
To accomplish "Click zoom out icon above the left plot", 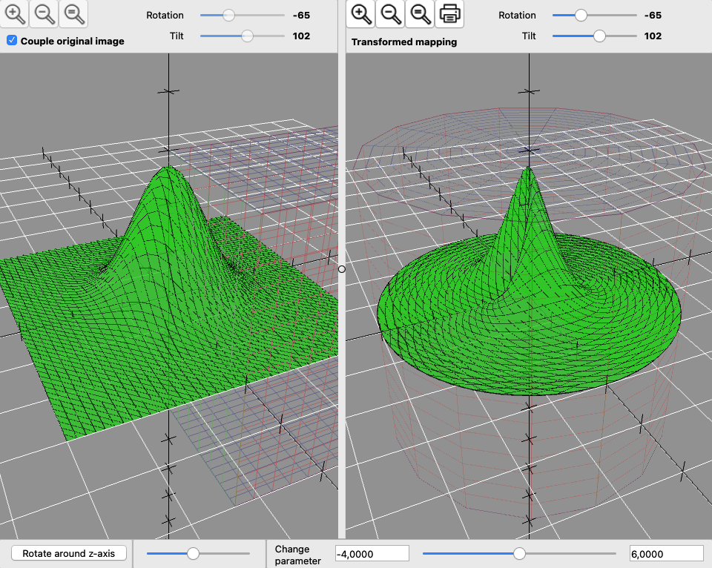I will coord(44,13).
